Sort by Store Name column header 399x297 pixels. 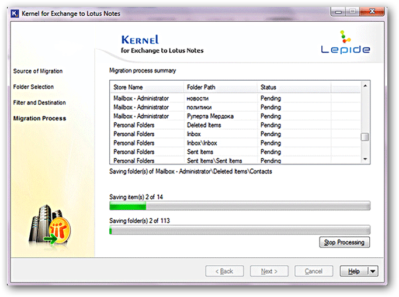point(147,87)
